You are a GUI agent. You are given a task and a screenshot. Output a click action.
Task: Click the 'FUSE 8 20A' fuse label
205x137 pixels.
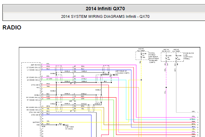point(179,58)
